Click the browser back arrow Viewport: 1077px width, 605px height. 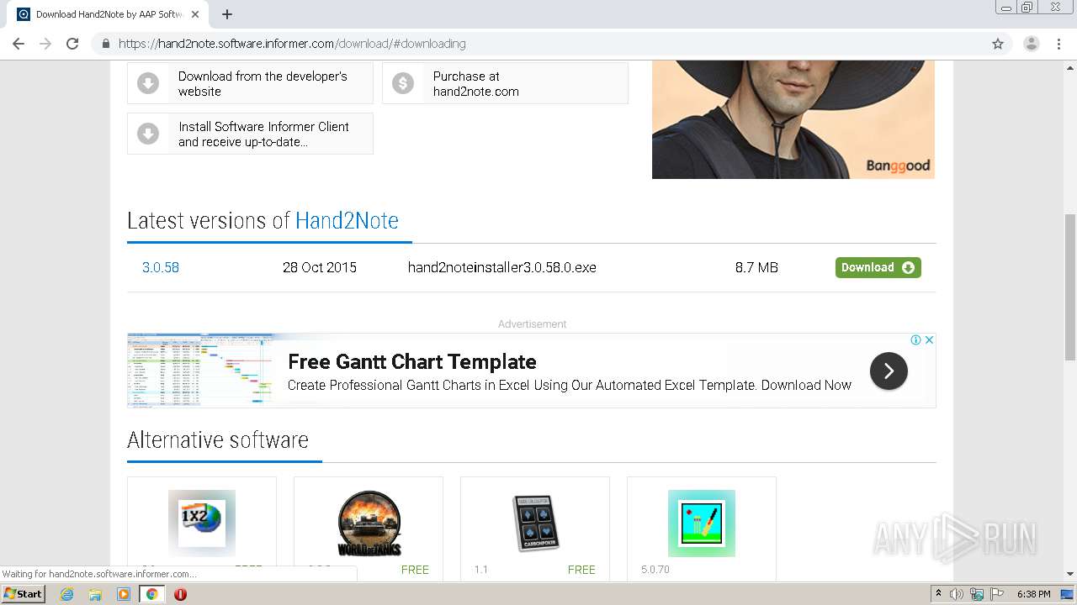click(19, 44)
